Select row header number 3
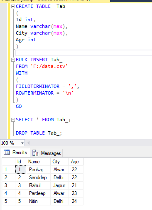 [x=9, y=185]
